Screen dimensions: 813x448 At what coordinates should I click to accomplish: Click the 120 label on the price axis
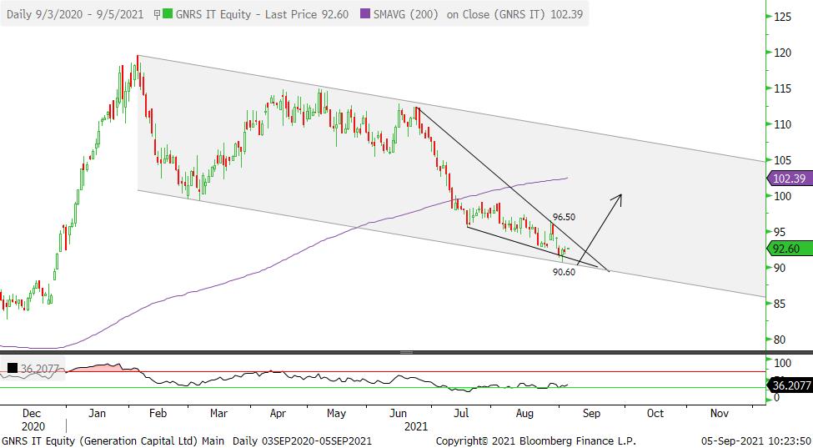tap(784, 53)
